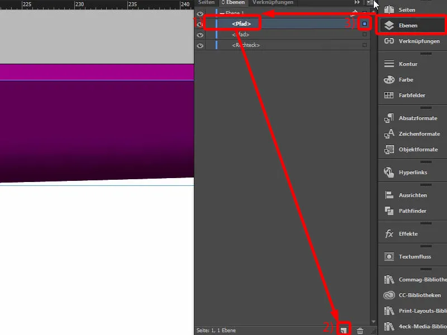The width and height of the screenshot is (447, 335).
Task: Hide the selected <Pfad> object
Action: 200,24
